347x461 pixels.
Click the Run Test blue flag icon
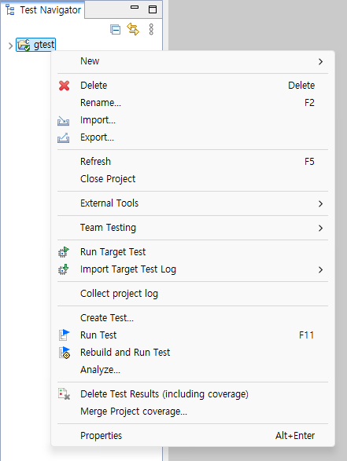pyautogui.click(x=64, y=335)
